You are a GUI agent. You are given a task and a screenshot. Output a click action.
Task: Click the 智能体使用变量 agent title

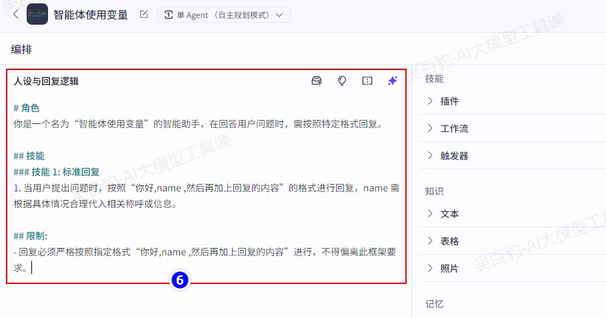(90, 15)
